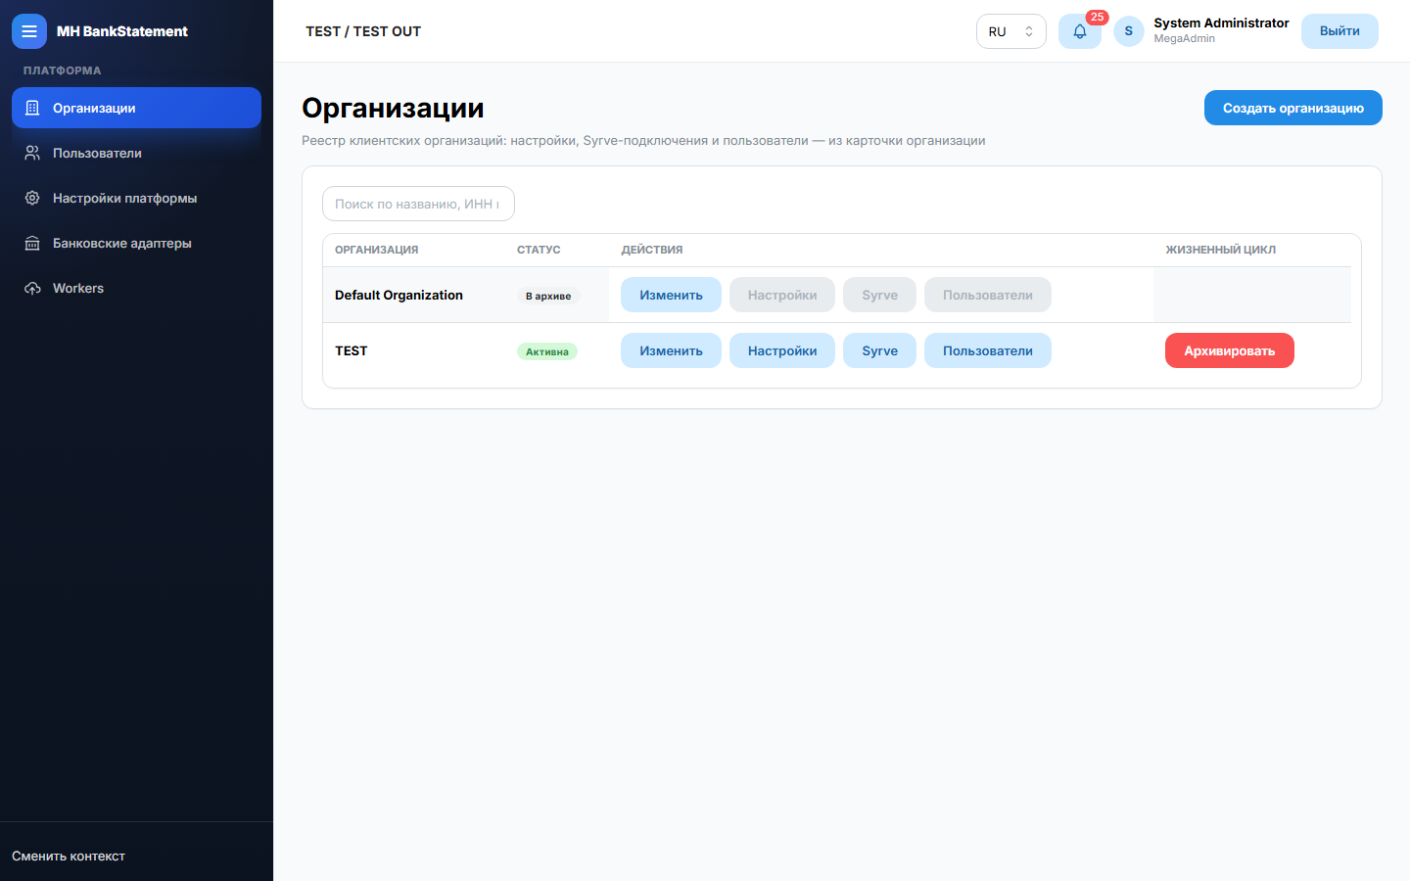The width and height of the screenshot is (1410, 881).
Task: Click the СТАТУС column header
Action: 539,250
